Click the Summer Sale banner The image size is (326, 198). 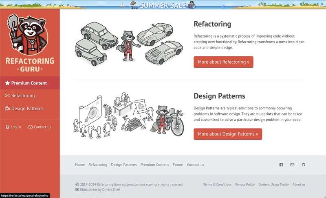click(163, 5)
